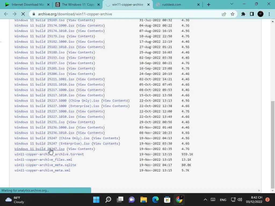Open the volume speaker tray icon
The image size is (275, 206).
coord(240,200)
